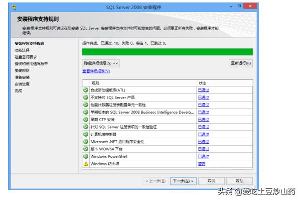Image resolution: width=301 pixels, height=201 pixels.
Task: Click yellow warning icon for Windows 防火墙
Action: 86,164
